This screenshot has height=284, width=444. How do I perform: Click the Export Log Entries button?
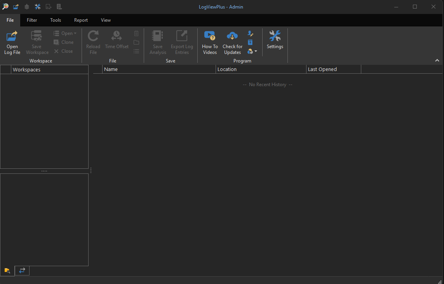(x=182, y=42)
